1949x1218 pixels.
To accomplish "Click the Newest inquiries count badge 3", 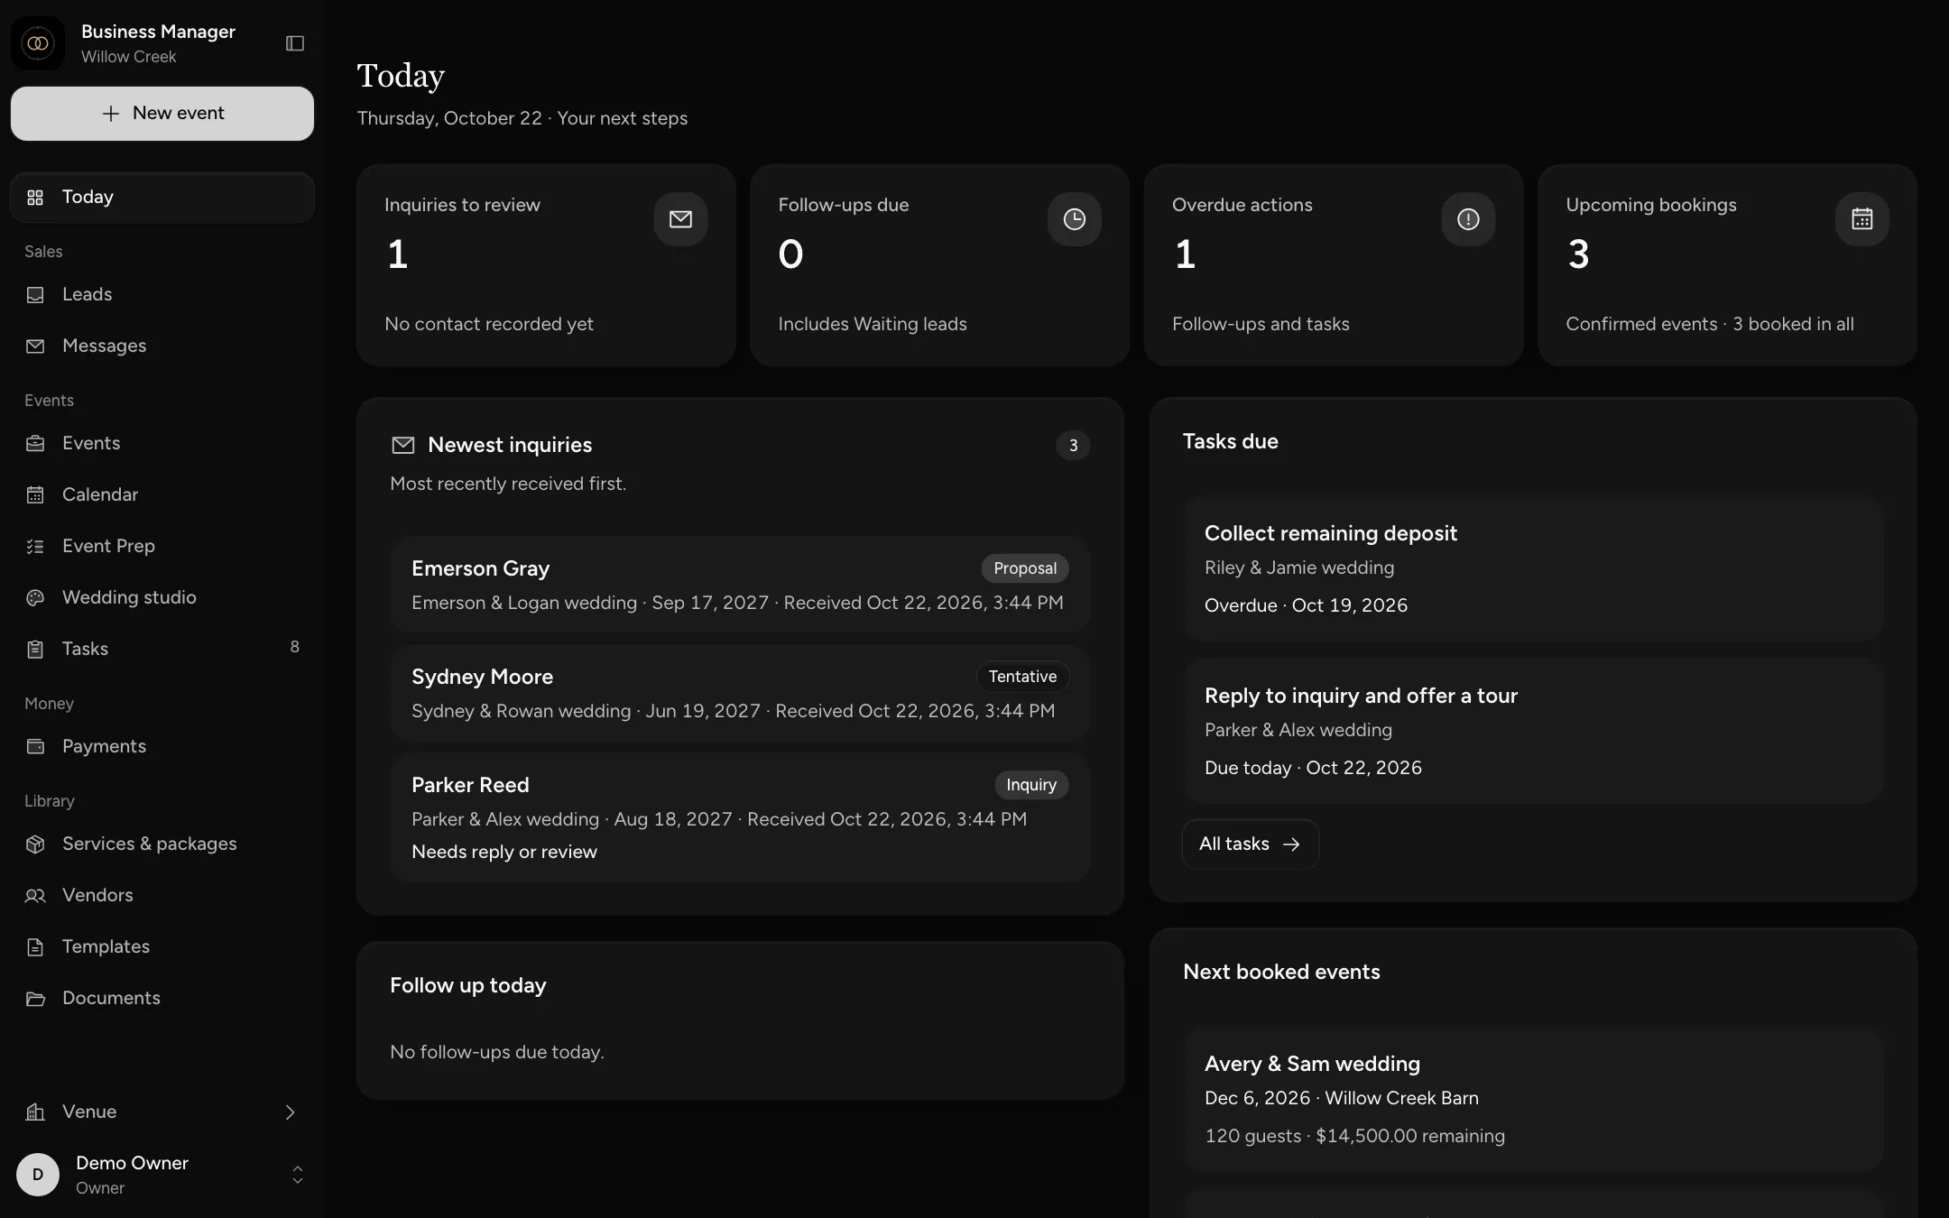I will (1073, 445).
